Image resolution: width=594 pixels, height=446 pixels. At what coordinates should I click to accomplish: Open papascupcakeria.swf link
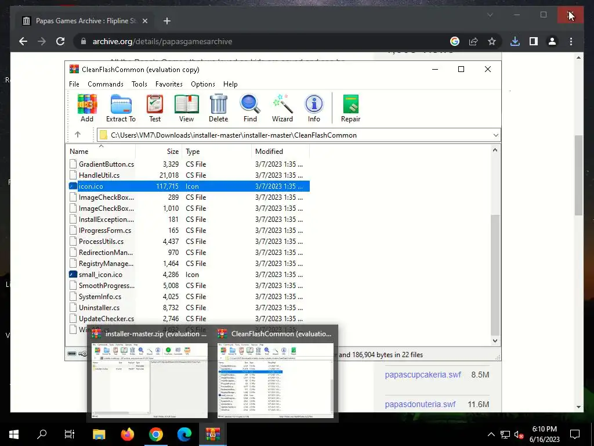pyautogui.click(x=423, y=375)
